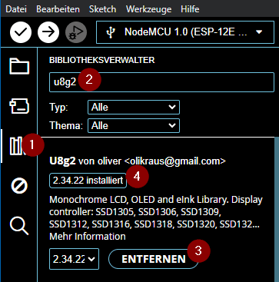Open the Library Manager books icon
The image size is (279, 282).
click(18, 146)
